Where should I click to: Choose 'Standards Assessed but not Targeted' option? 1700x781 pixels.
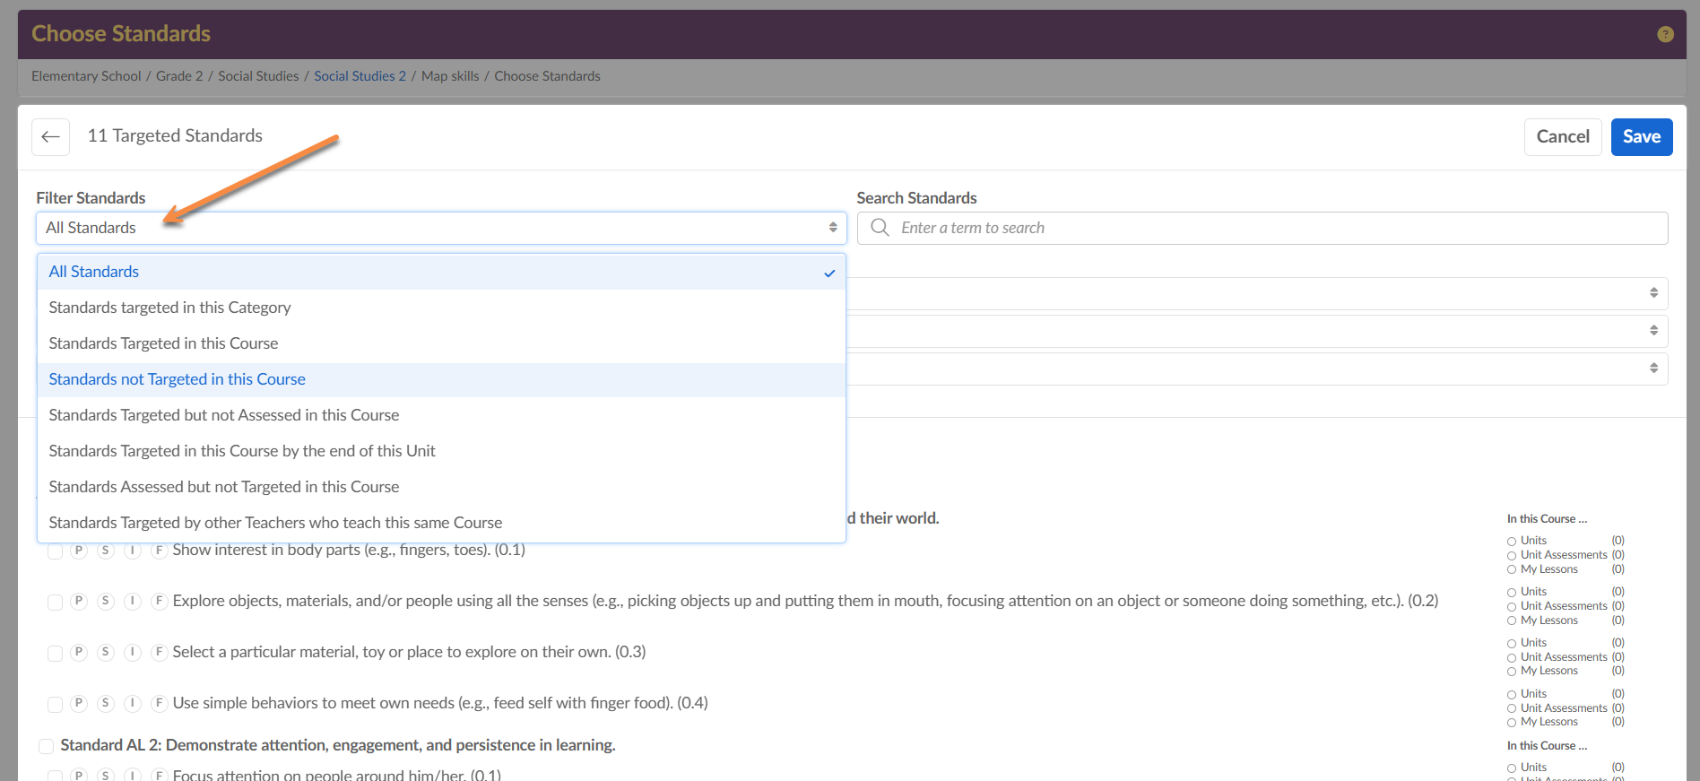click(x=223, y=487)
